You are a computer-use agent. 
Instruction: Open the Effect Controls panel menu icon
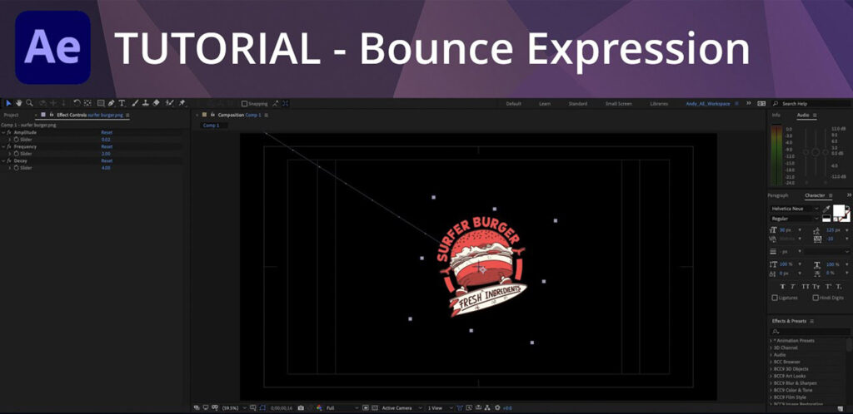point(127,115)
